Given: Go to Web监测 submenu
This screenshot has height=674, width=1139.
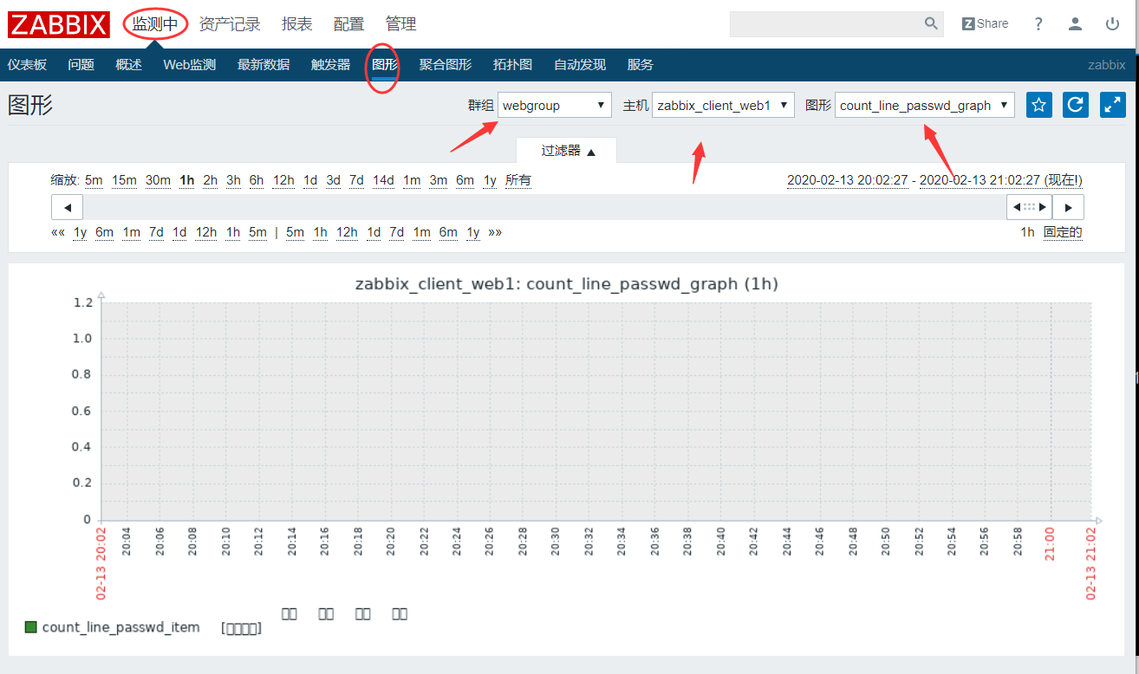Looking at the screenshot, I should point(190,65).
